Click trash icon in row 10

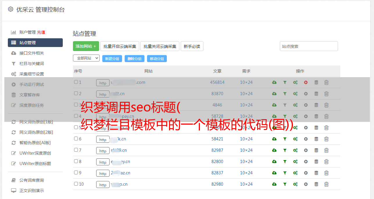(x=326, y=184)
